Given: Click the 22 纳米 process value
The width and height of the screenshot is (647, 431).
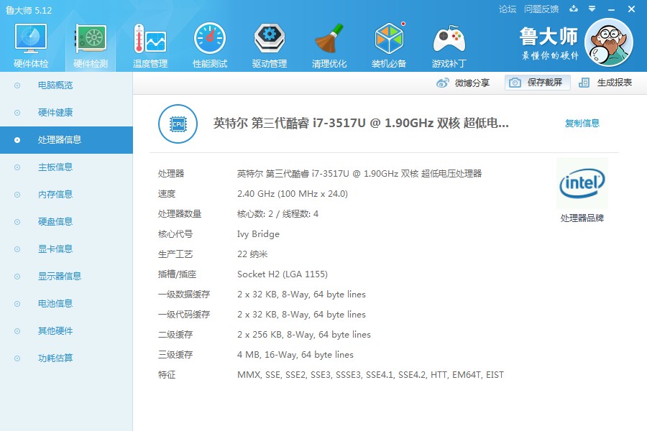Looking at the screenshot, I should click(x=252, y=254).
